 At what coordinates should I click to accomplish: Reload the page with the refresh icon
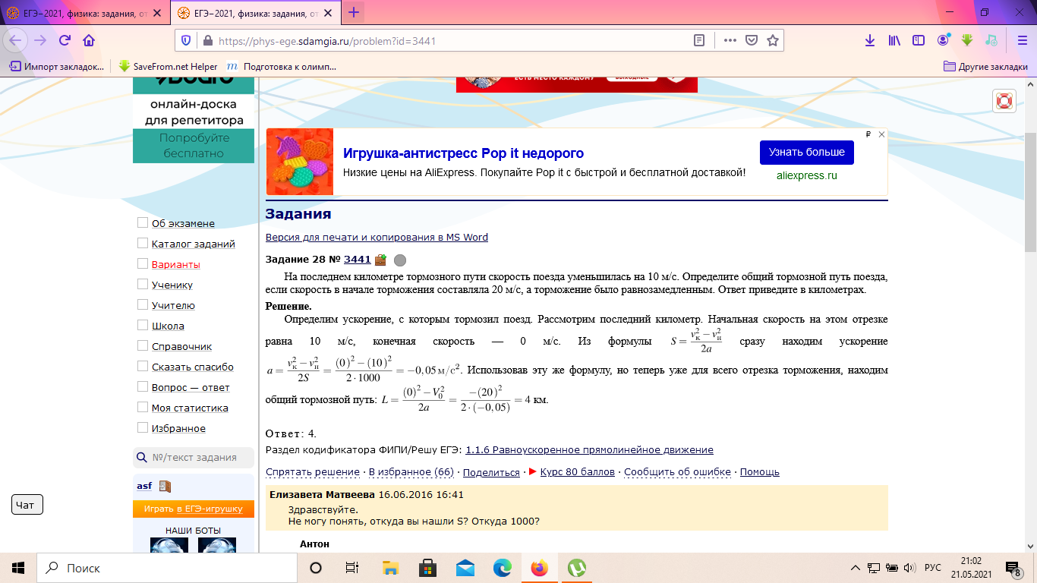tap(65, 40)
